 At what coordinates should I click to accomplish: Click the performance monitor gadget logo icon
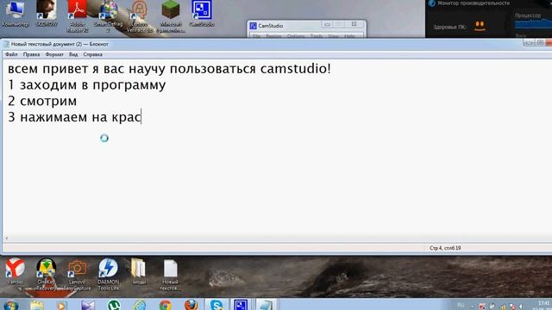[x=431, y=3]
